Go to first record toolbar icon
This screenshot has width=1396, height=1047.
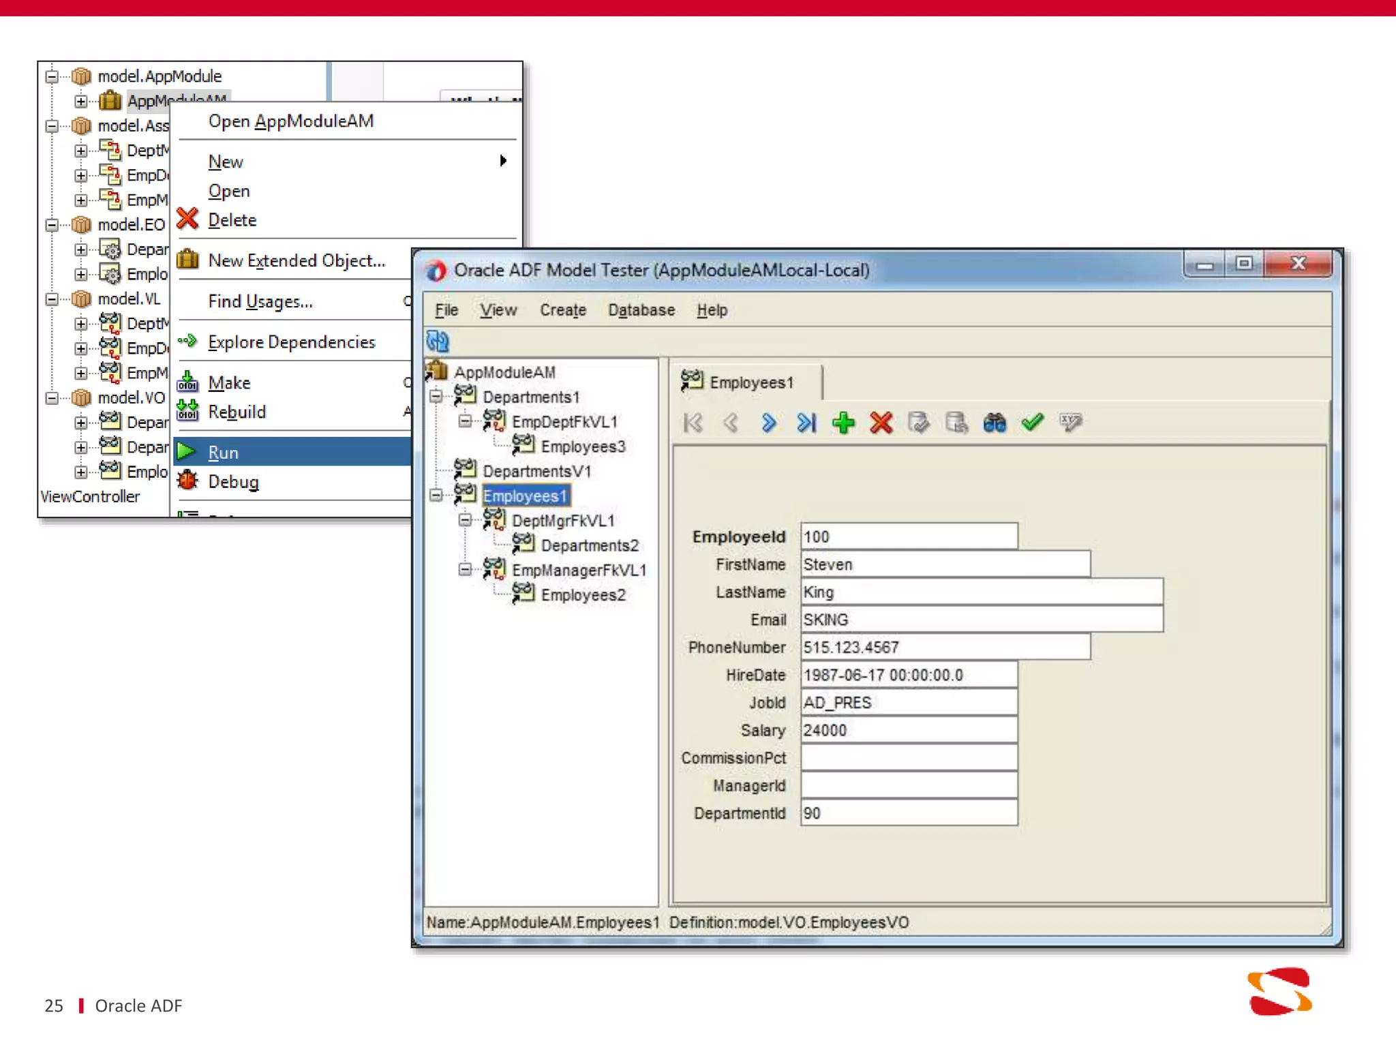pos(693,423)
